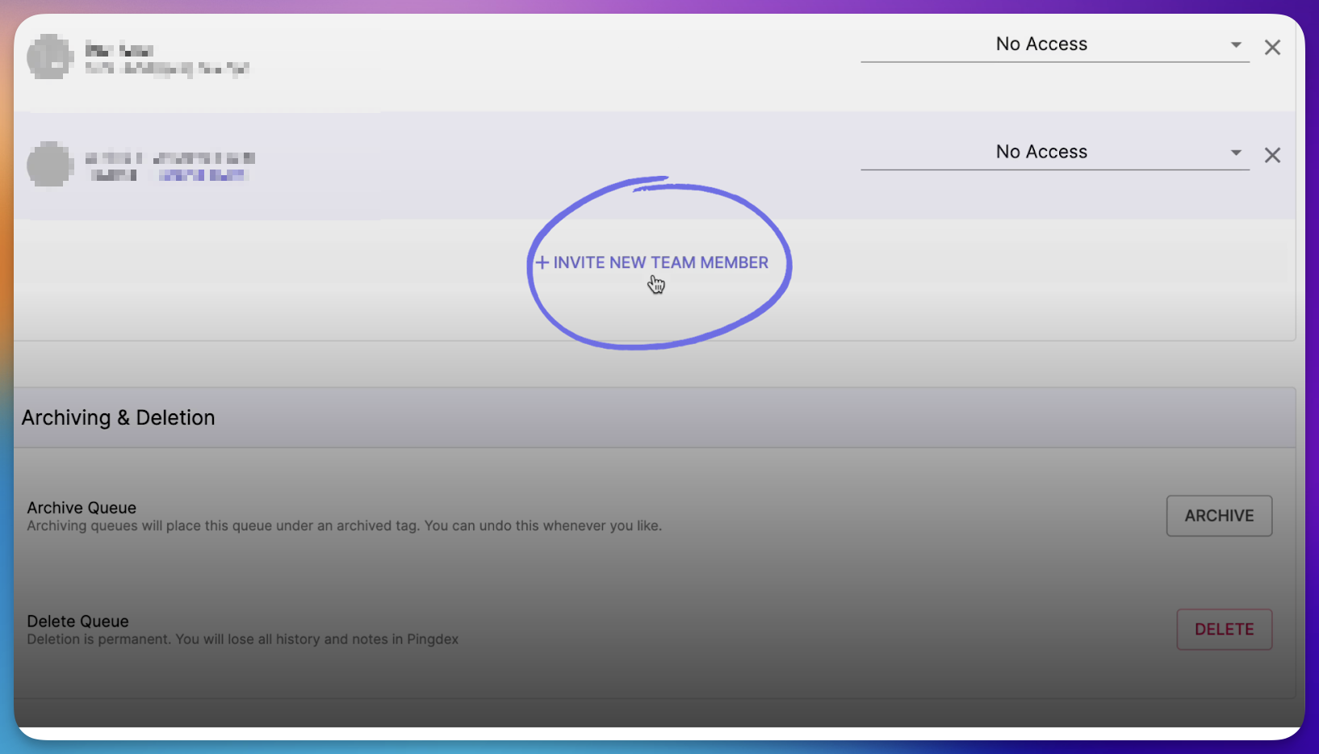Expand the second member's access dropdown arrow
This screenshot has height=754, width=1319.
coord(1236,153)
